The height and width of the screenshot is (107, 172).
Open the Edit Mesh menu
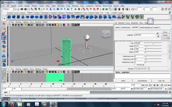[61, 6]
